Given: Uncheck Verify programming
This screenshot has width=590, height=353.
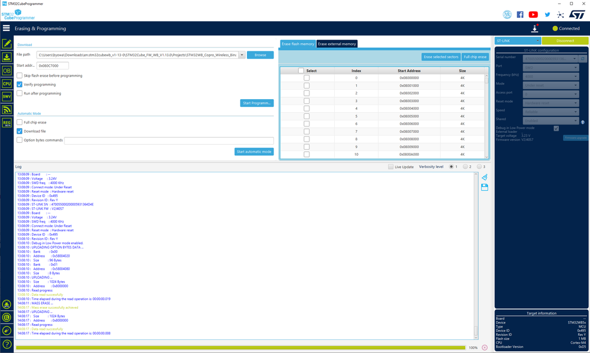Looking at the screenshot, I should [x=19, y=84].
